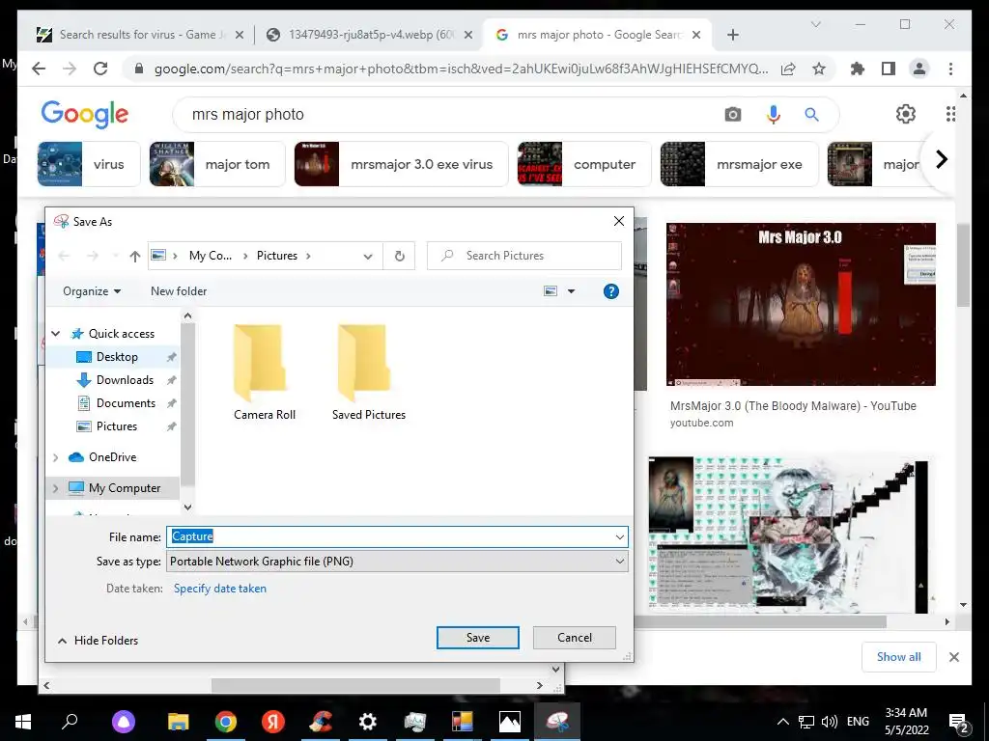Viewport: 989px width, 741px height.
Task: Expand the OneDrive tree node
Action: coord(55,457)
